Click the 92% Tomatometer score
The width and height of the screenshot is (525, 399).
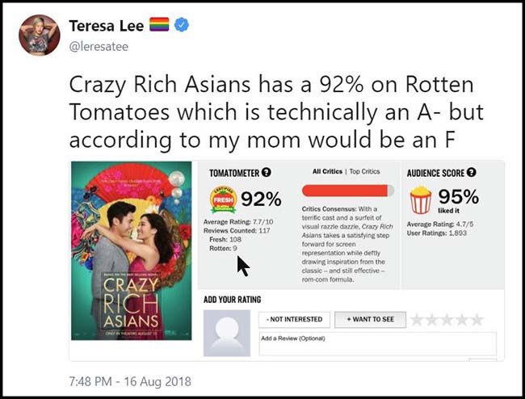[x=260, y=199]
